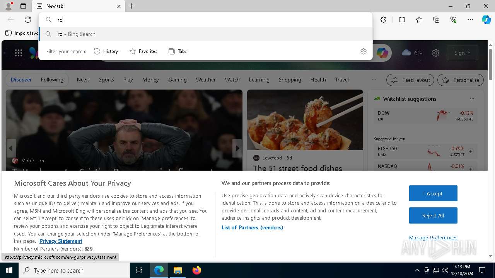
Task: Open the Copilot sidebar icon
Action: coord(486,20)
